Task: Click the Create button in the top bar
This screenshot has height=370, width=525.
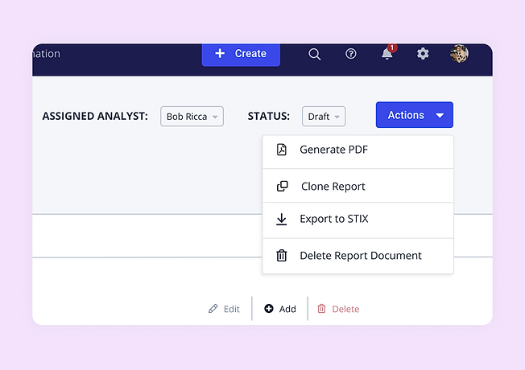Action: point(241,54)
